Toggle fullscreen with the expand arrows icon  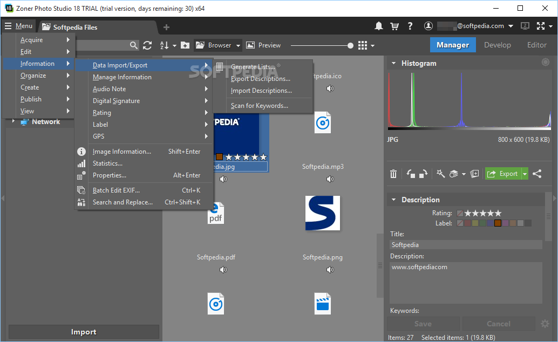tap(541, 26)
